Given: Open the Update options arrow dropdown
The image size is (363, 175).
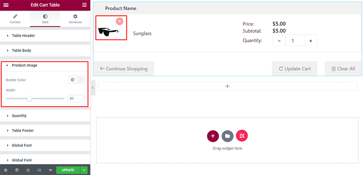Looking at the screenshot, I should pos(83,170).
